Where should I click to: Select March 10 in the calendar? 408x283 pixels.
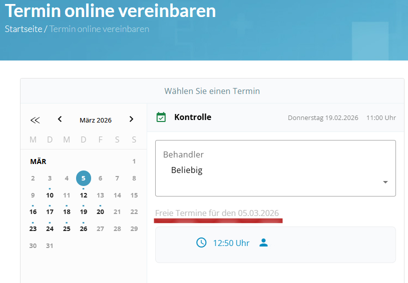click(x=50, y=195)
